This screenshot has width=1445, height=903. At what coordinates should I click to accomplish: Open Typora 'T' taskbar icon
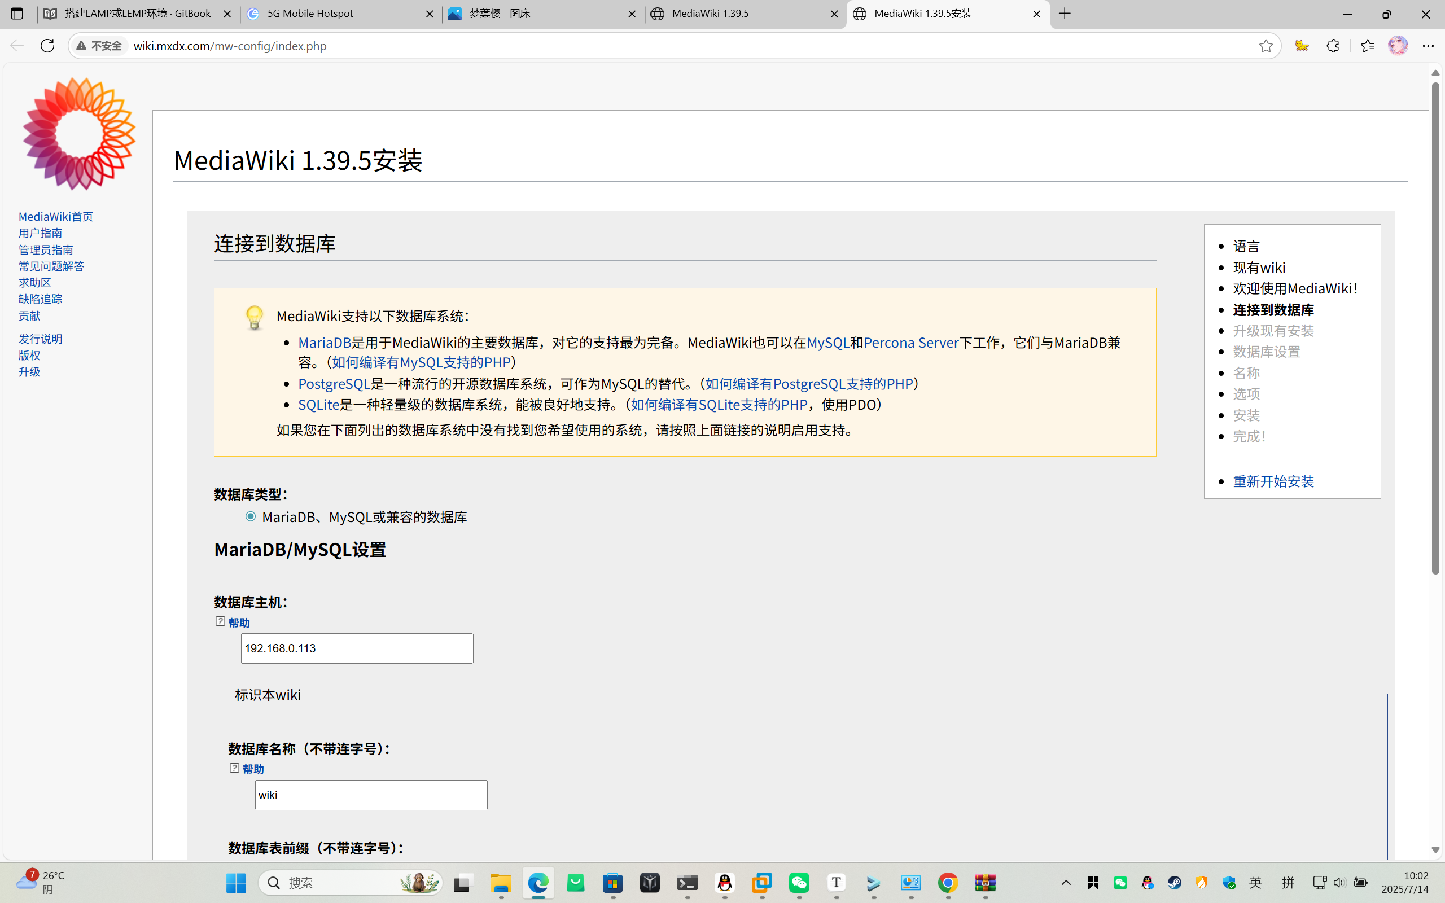(836, 883)
